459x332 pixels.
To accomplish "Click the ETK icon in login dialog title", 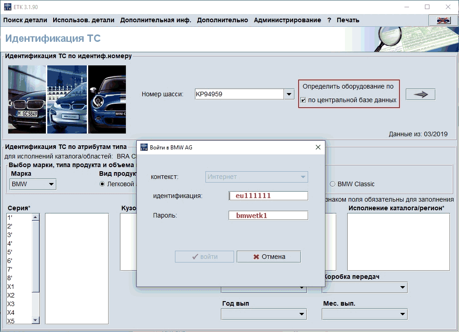I will (144, 147).
